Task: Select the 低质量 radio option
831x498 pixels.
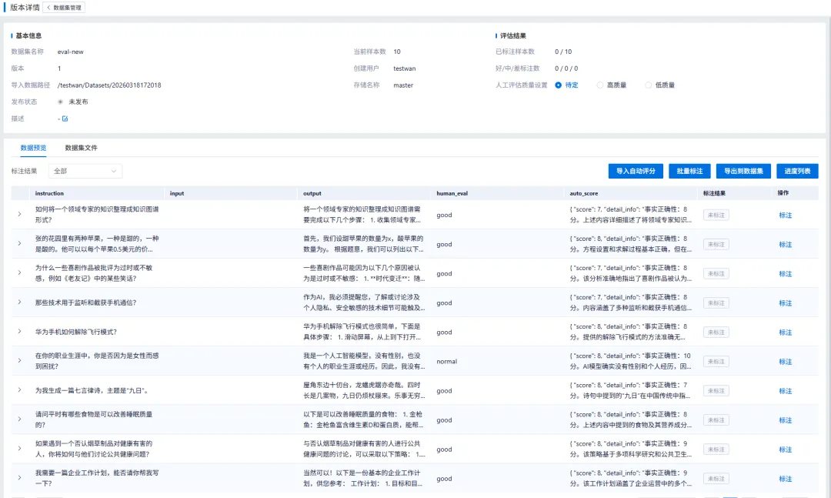Action: [x=648, y=85]
